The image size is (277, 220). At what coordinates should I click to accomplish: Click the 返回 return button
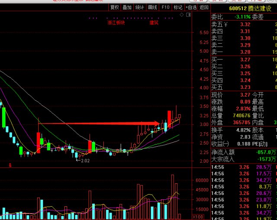point(204,7)
